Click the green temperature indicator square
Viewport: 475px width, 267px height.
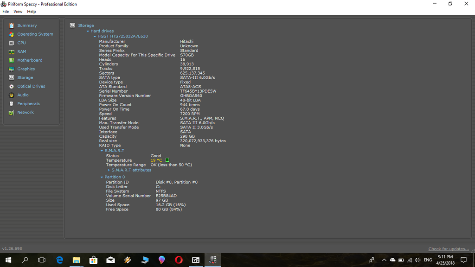167,160
